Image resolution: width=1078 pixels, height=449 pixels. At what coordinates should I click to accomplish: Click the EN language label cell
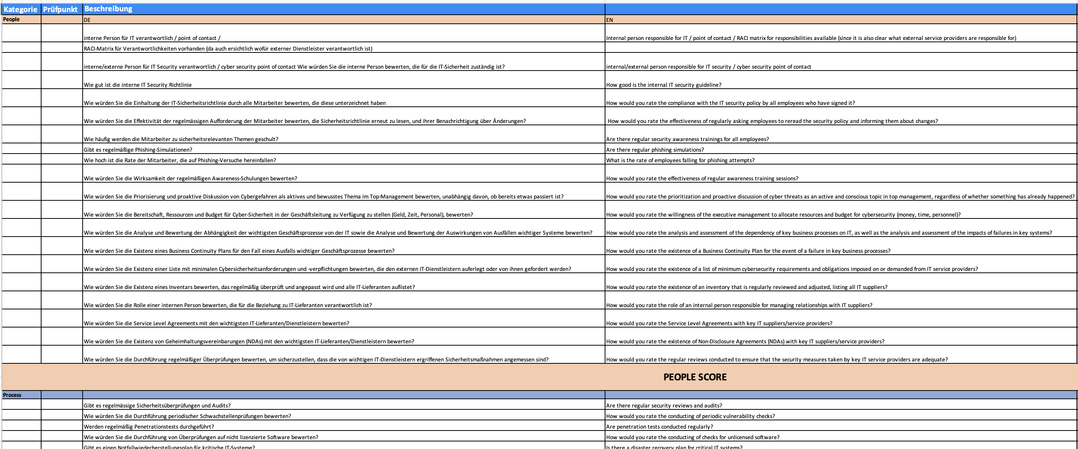[x=609, y=20]
